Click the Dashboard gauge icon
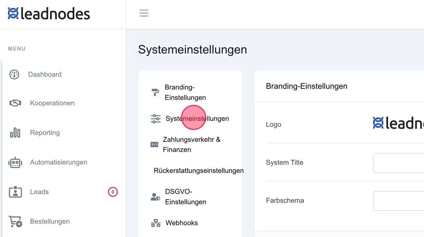The height and width of the screenshot is (237, 424). click(x=14, y=74)
